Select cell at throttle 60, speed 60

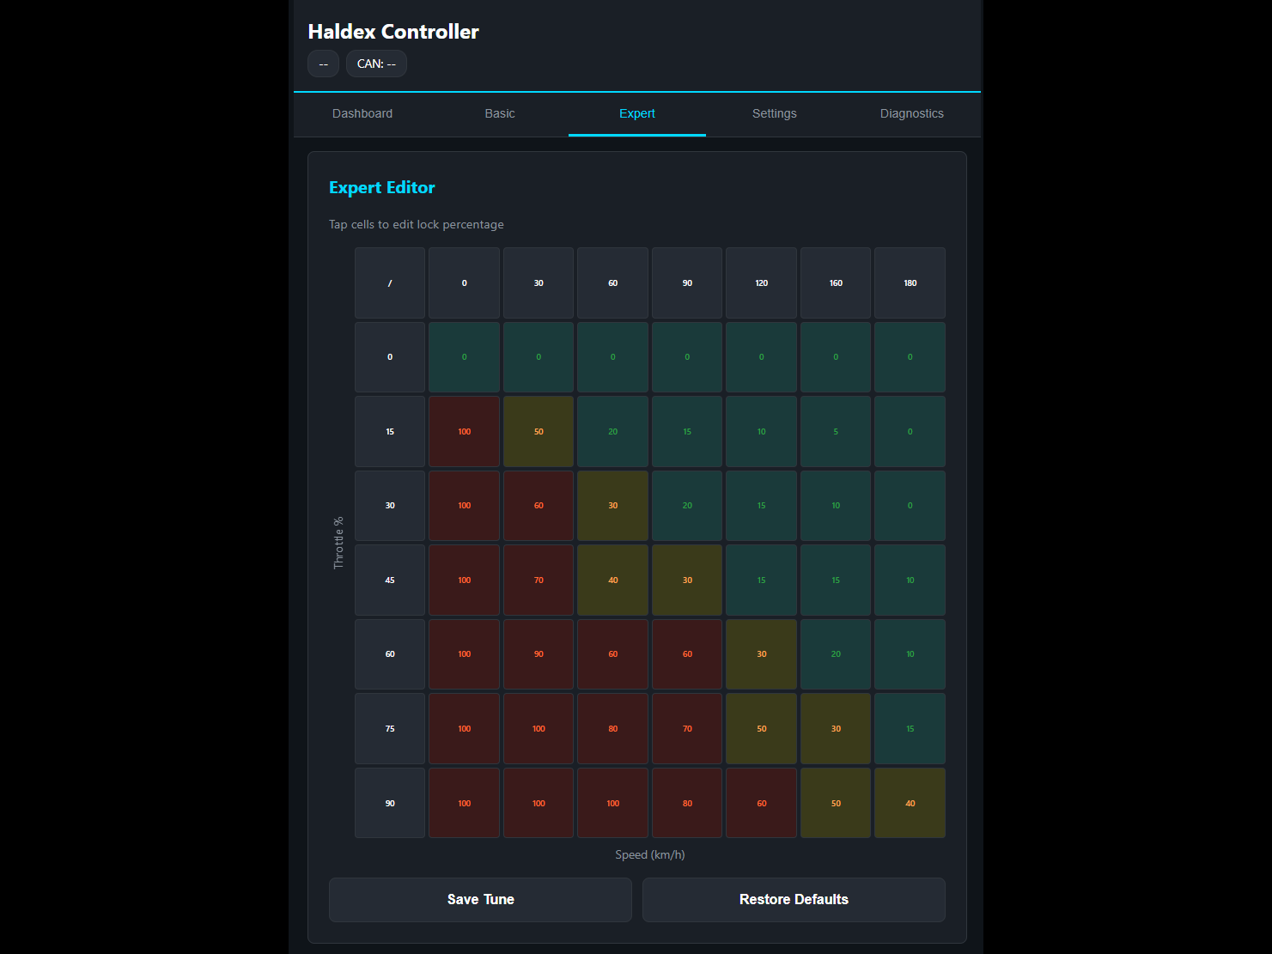click(x=612, y=654)
